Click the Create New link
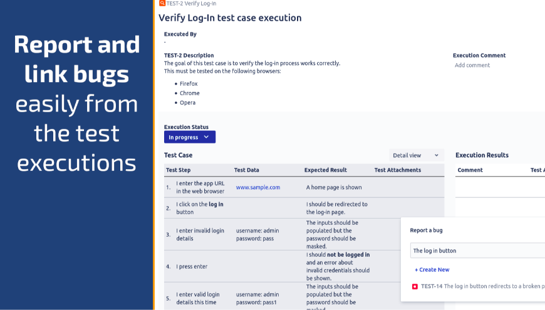The image size is (545, 310). (x=432, y=270)
